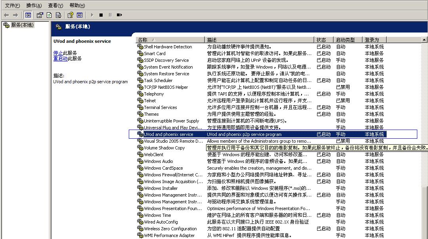428x239 pixels.
Task: Open the 查看(V) menu
Action: pos(55,6)
